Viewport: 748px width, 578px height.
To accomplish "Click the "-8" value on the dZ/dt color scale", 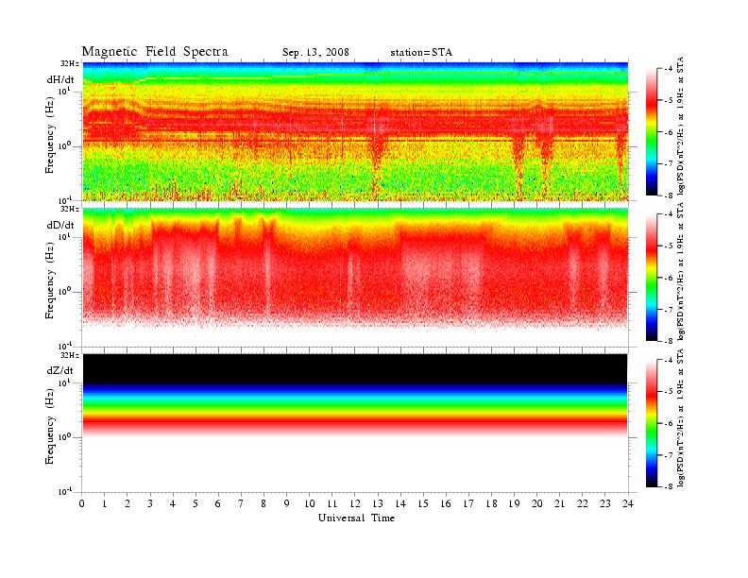I will pyautogui.click(x=669, y=487).
